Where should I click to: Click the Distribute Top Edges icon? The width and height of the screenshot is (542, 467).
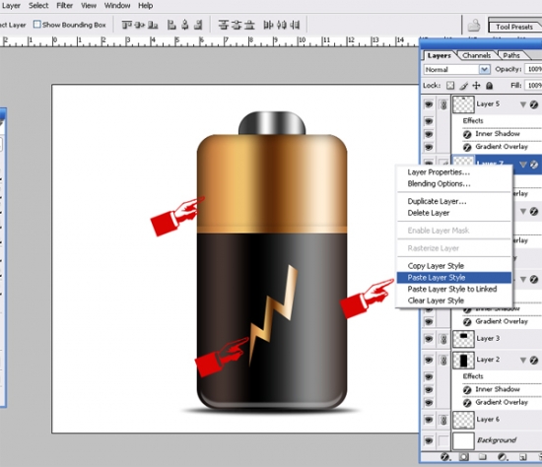click(x=224, y=25)
